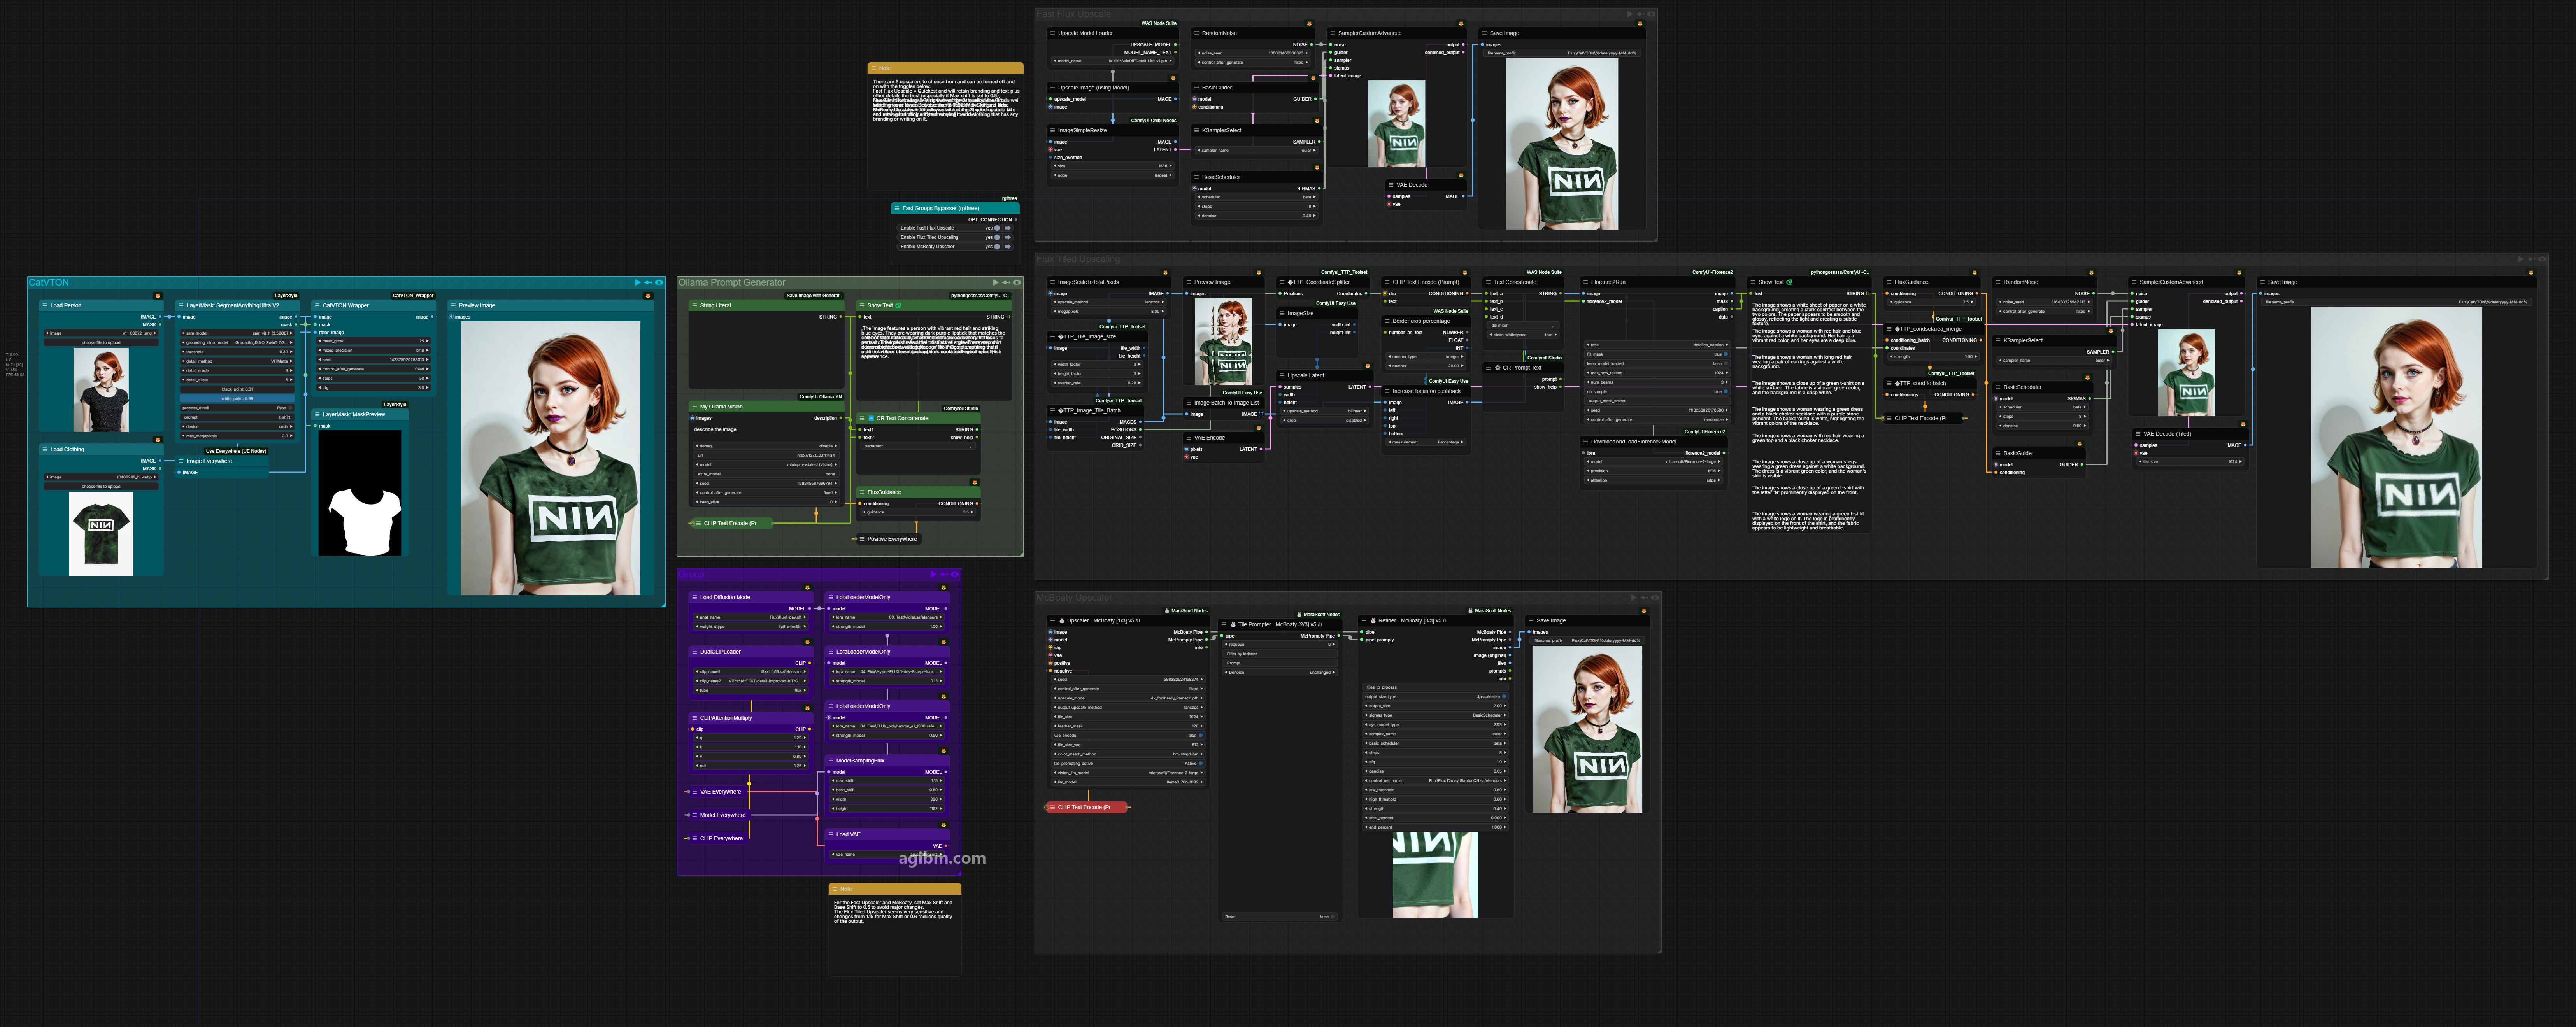Click the Load Person preview thumbnail
This screenshot has height=1027, width=2576.
coord(101,390)
